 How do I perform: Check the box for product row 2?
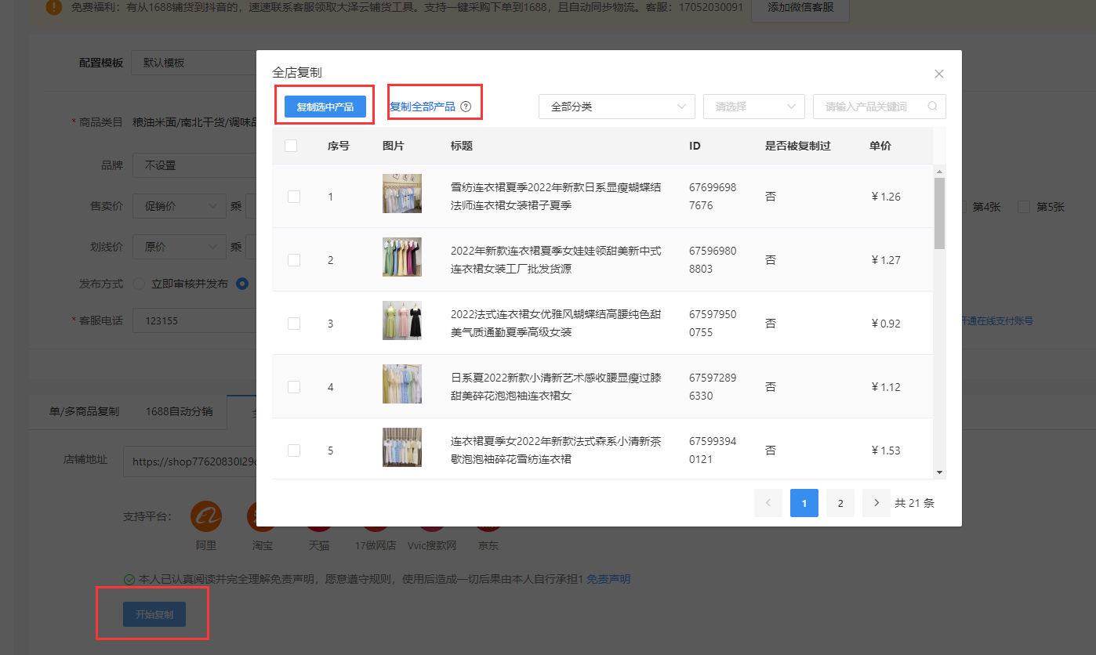(294, 260)
